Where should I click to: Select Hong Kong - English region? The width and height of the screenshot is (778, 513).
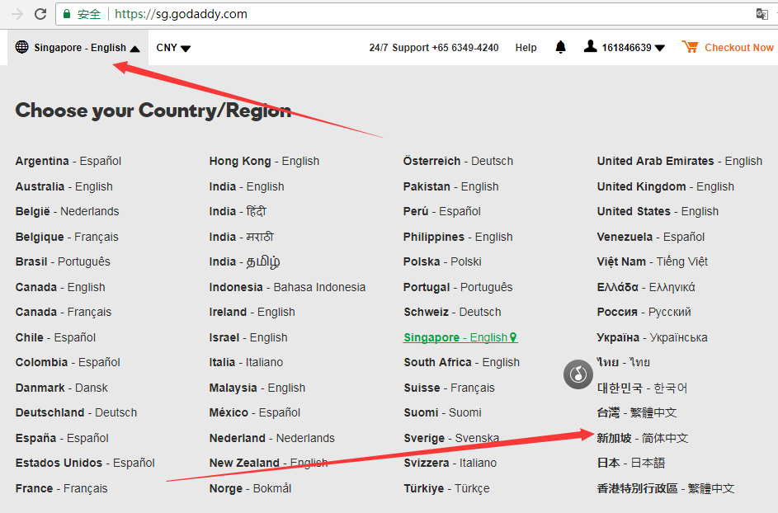tap(264, 161)
